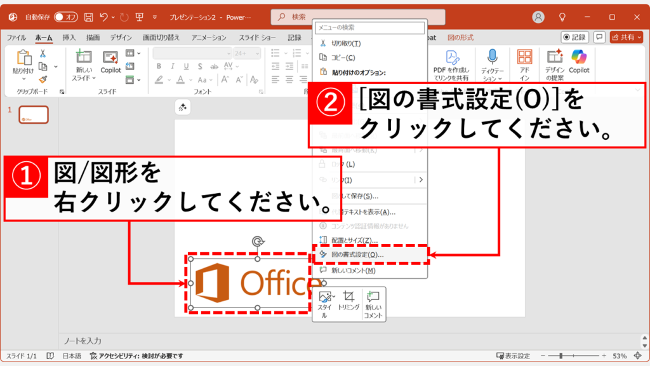650x366 pixels.
Task: Click the Bold B formatting icon
Action: click(x=159, y=66)
